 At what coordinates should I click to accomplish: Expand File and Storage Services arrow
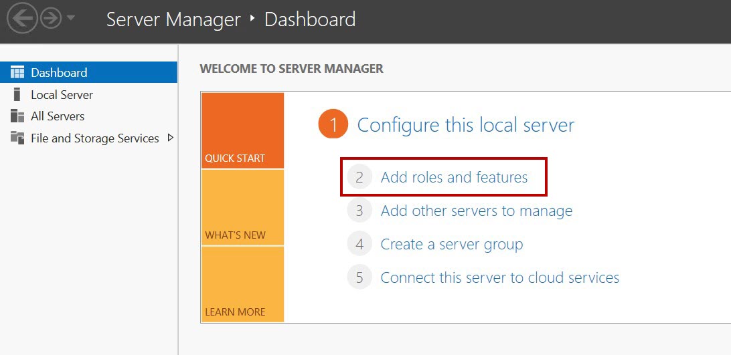click(170, 138)
